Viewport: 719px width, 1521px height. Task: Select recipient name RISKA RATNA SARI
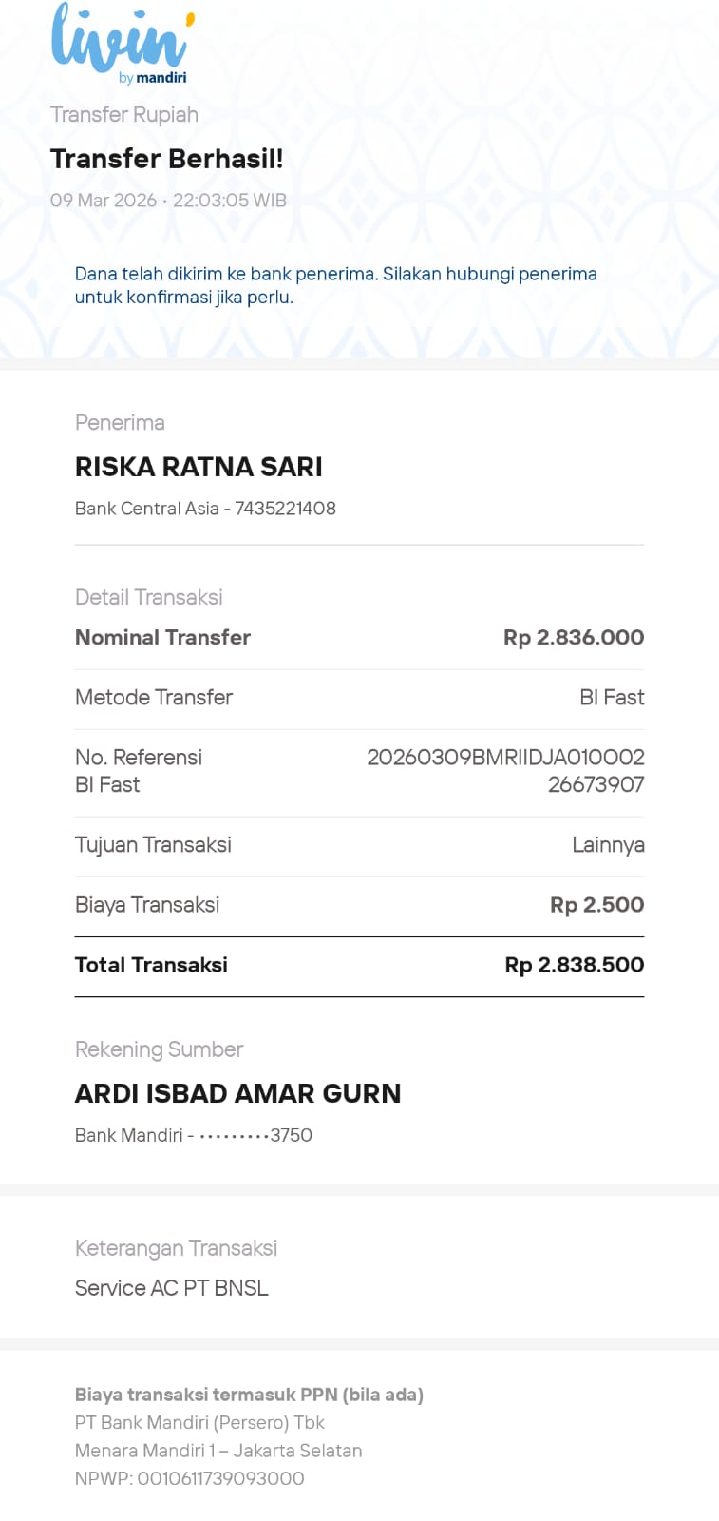click(199, 467)
